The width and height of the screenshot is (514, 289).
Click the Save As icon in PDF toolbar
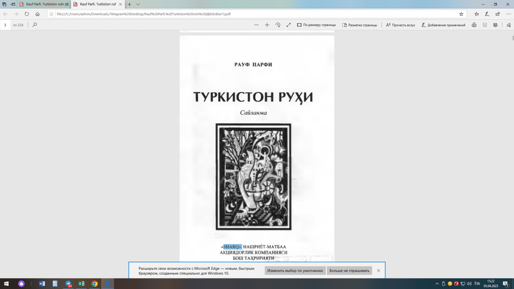pyautogui.click(x=495, y=25)
